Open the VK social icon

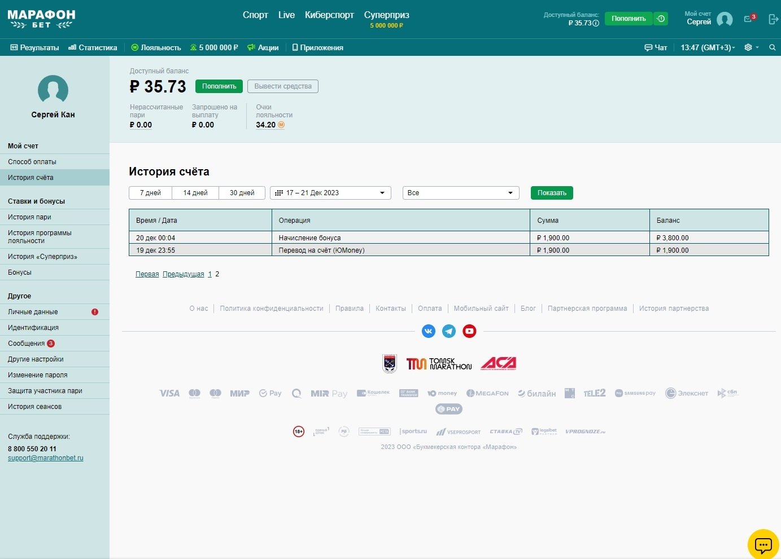point(429,331)
